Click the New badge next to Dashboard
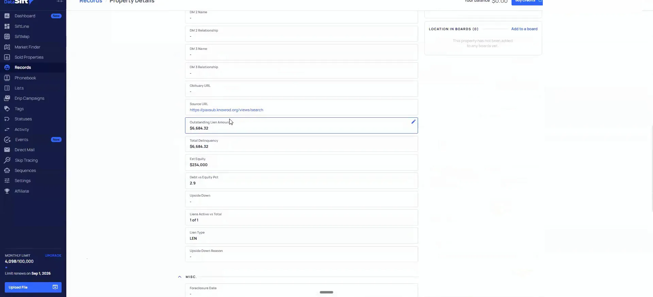The width and height of the screenshot is (653, 297). coord(56,16)
